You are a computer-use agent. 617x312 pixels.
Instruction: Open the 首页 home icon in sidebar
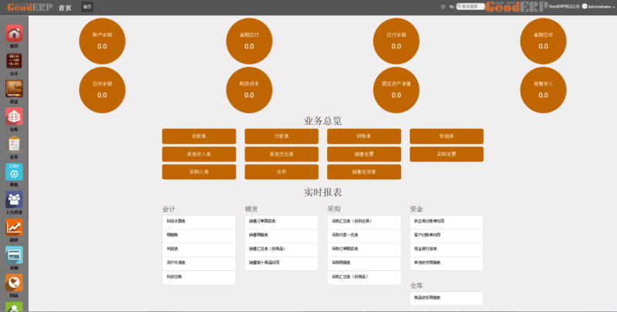tap(14, 33)
